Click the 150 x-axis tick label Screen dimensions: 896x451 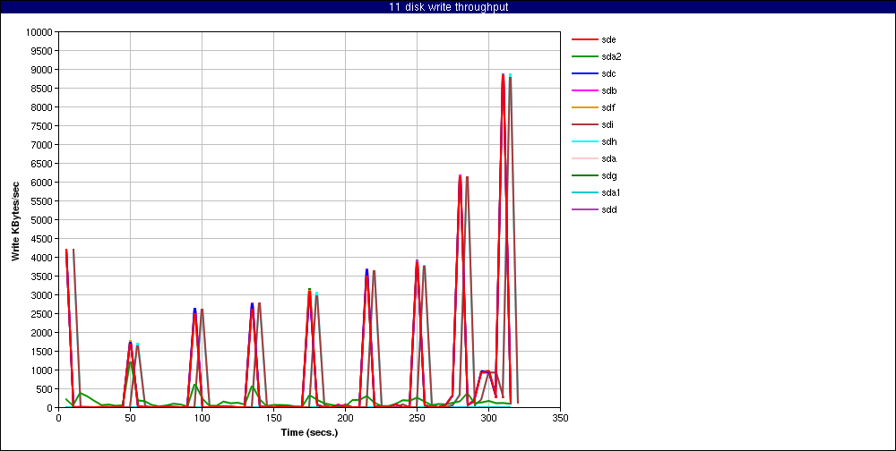click(x=273, y=418)
